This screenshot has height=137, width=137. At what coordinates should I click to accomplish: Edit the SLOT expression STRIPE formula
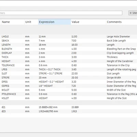[51, 74]
